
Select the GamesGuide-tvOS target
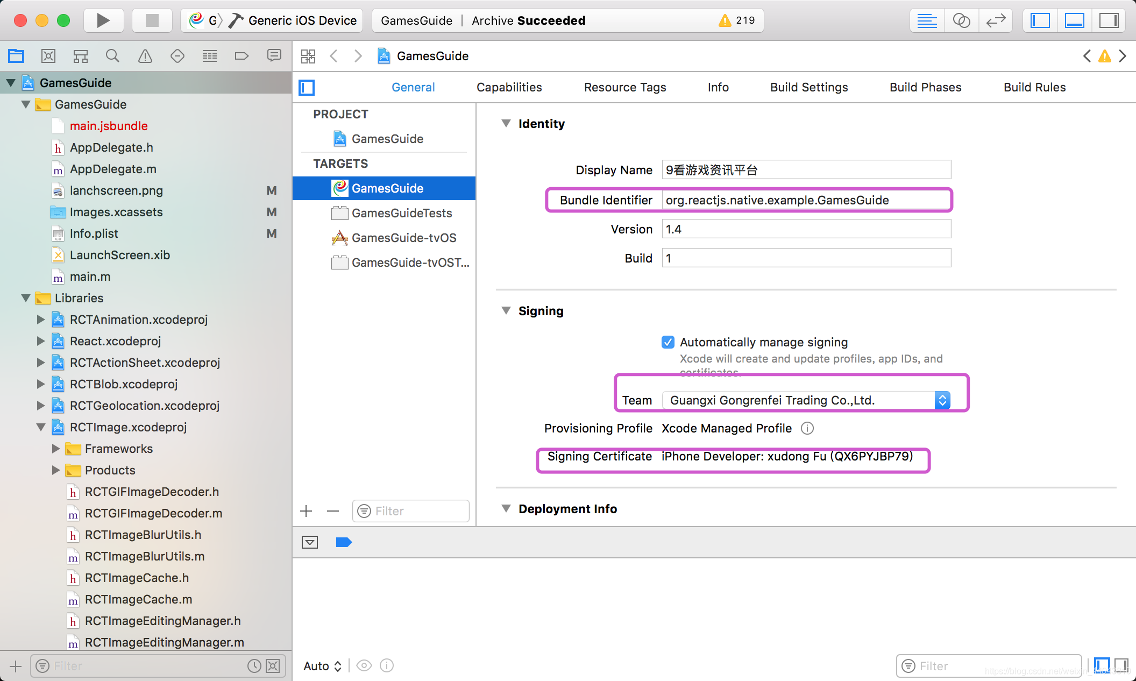click(384, 238)
